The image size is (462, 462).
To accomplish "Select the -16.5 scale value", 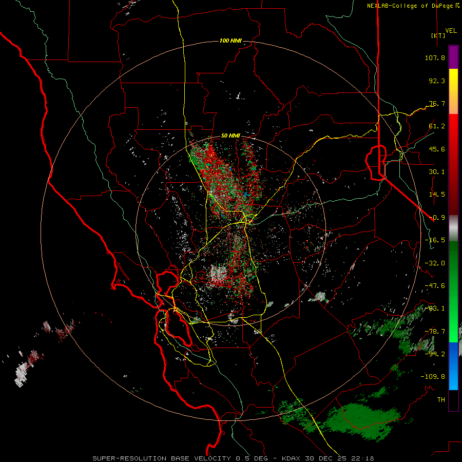I will (435, 240).
